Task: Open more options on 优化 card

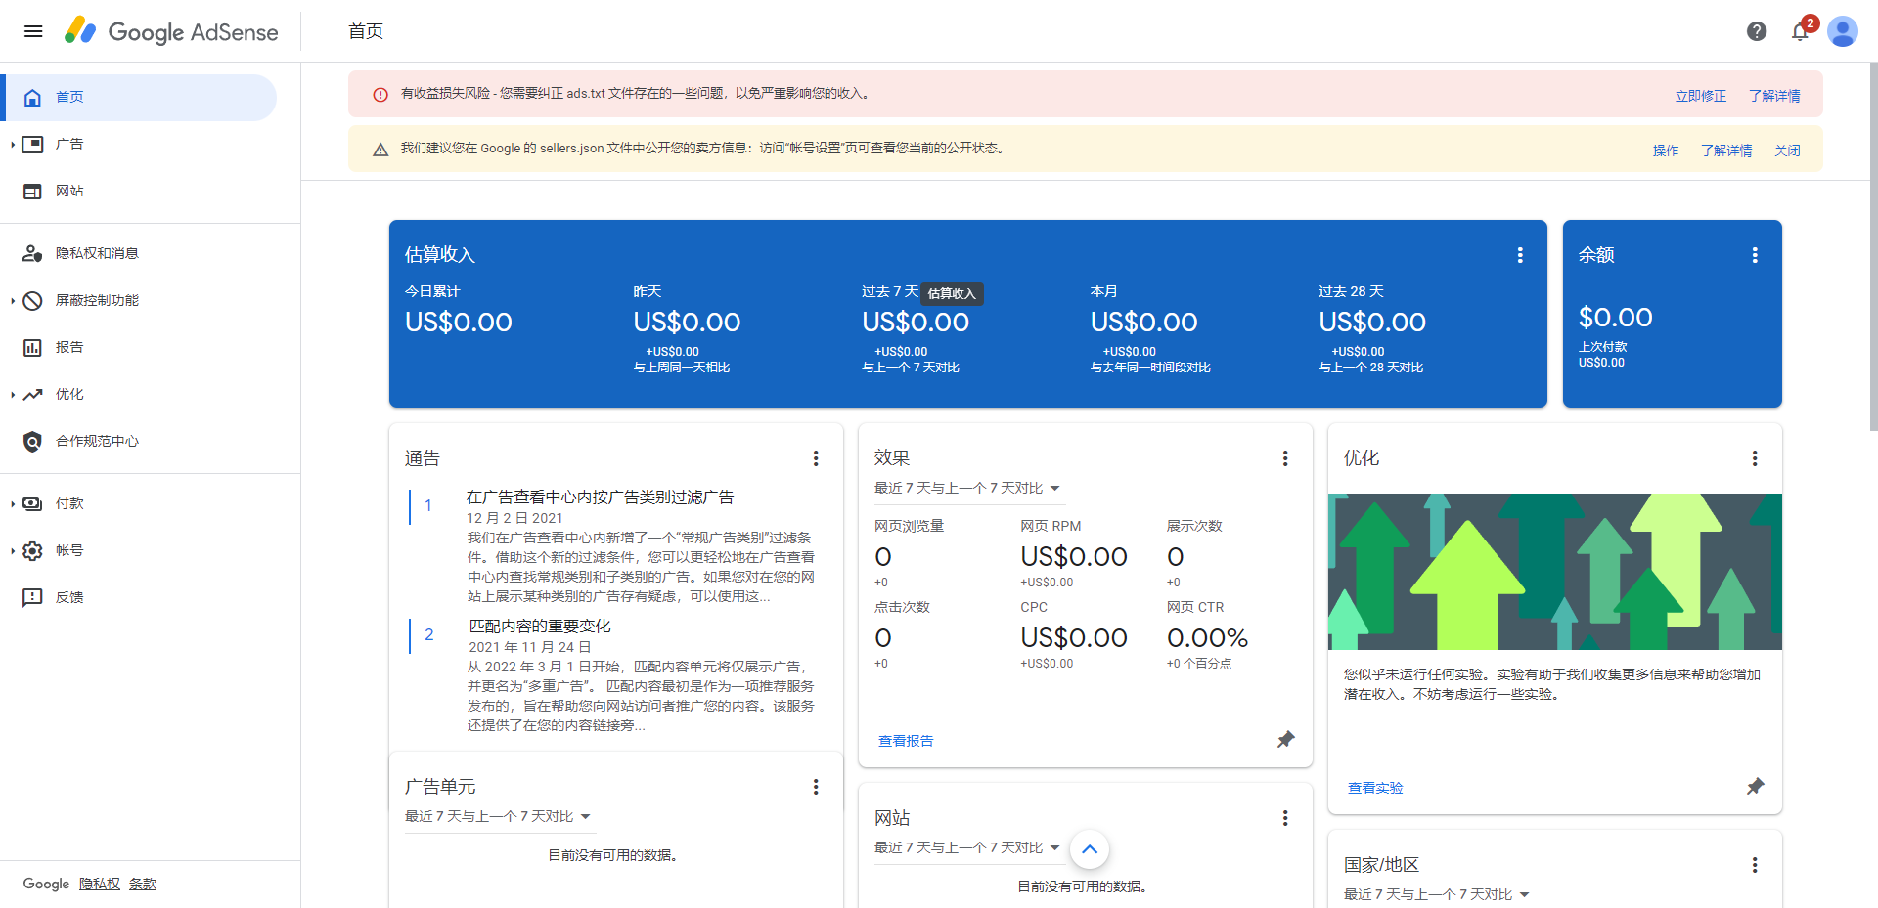Action: point(1755,458)
